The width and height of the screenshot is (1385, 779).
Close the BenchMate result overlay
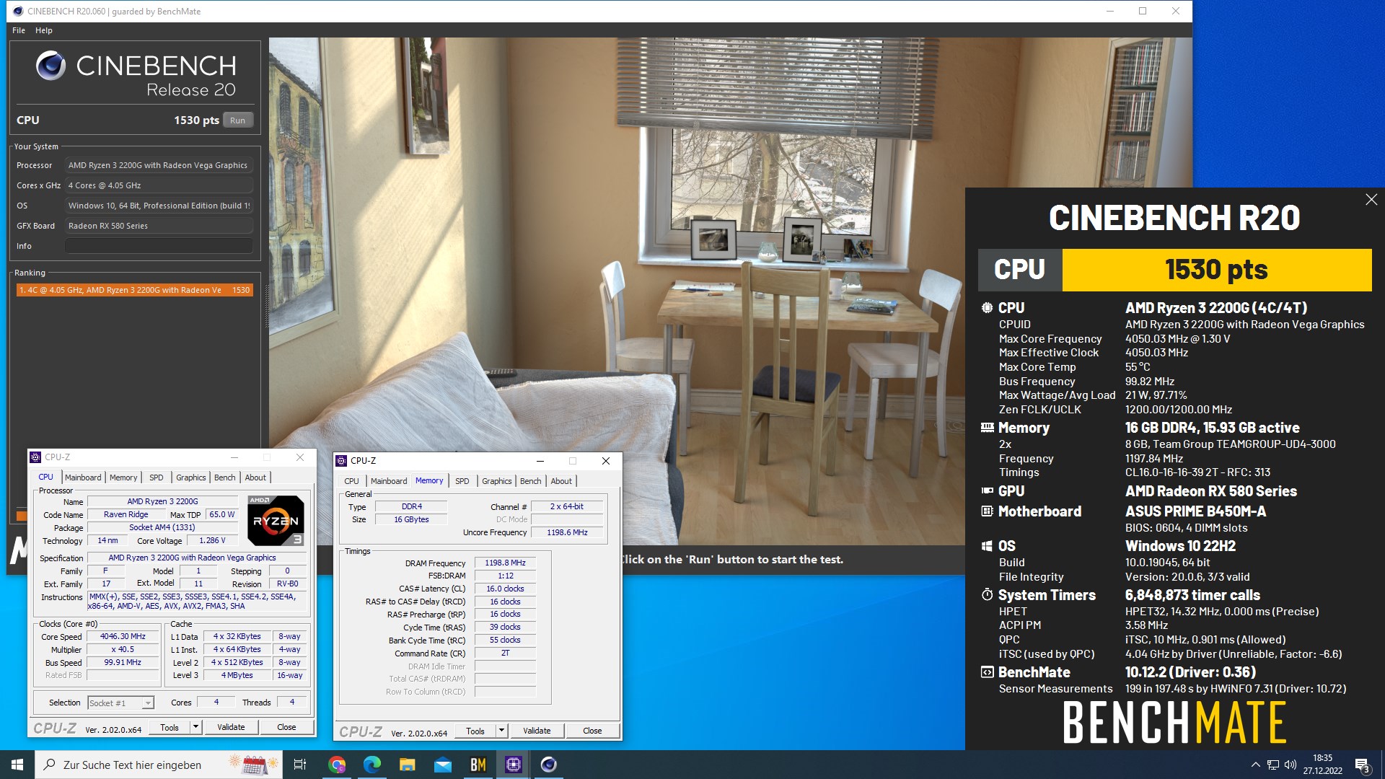[x=1371, y=200]
